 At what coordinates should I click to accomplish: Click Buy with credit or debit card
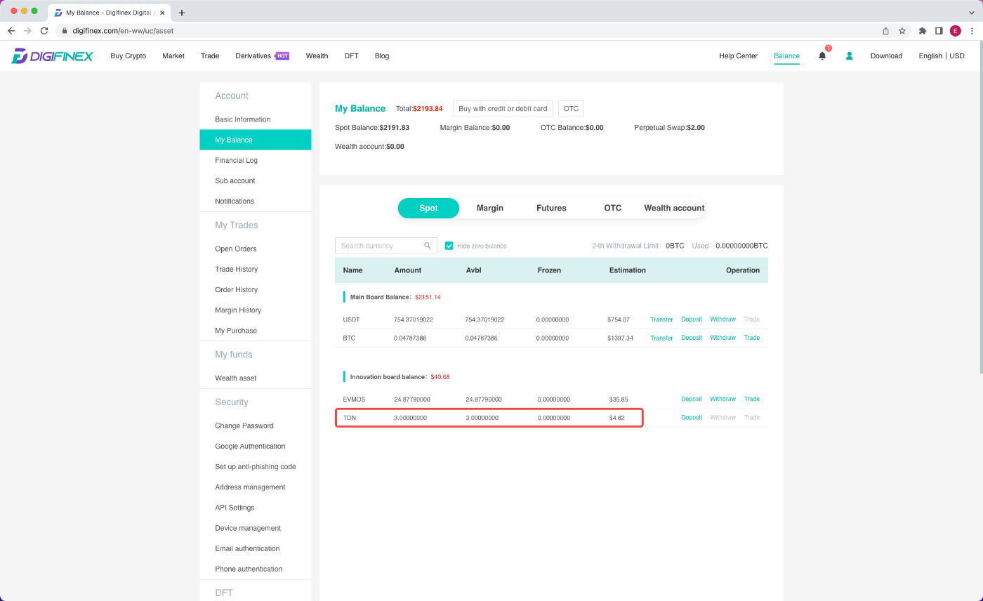(x=503, y=109)
